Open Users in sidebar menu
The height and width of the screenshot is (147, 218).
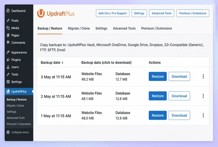coord(15,67)
